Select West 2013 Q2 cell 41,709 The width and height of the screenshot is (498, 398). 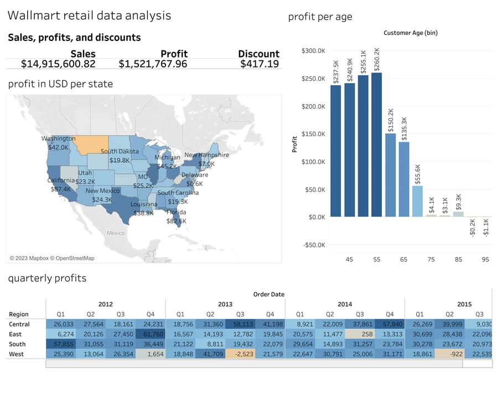pos(210,354)
